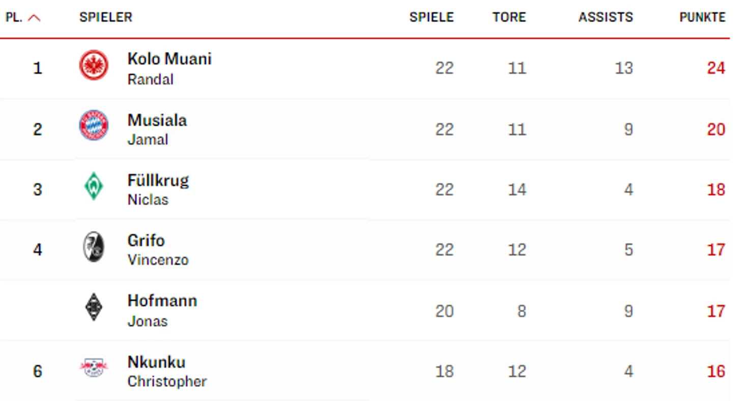Screen dimensions: 743x401
Task: Toggle sort order with the red PL. arrow
Action: pos(34,18)
